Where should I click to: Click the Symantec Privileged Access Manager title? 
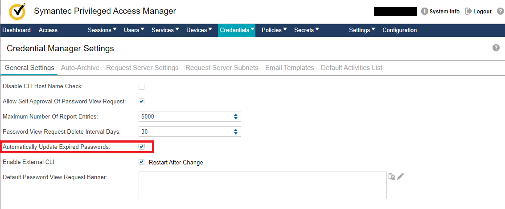click(x=105, y=11)
